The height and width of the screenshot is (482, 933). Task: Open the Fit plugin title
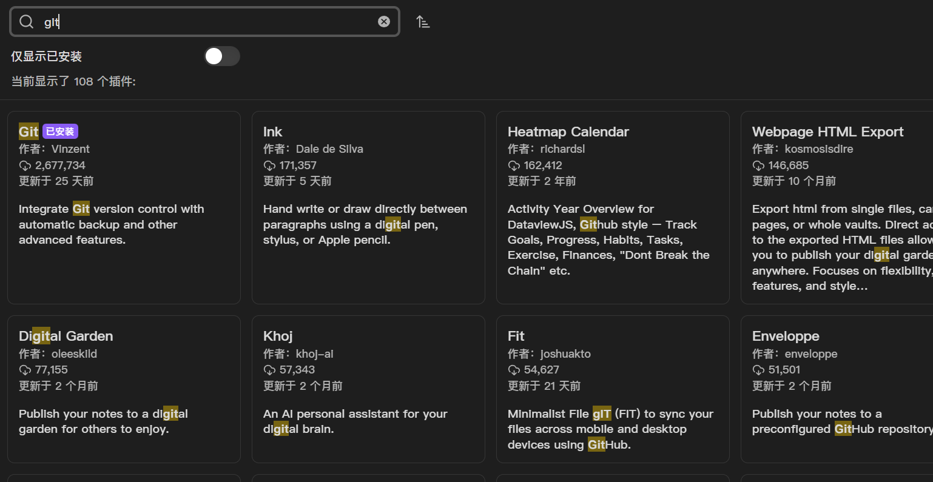tap(516, 336)
